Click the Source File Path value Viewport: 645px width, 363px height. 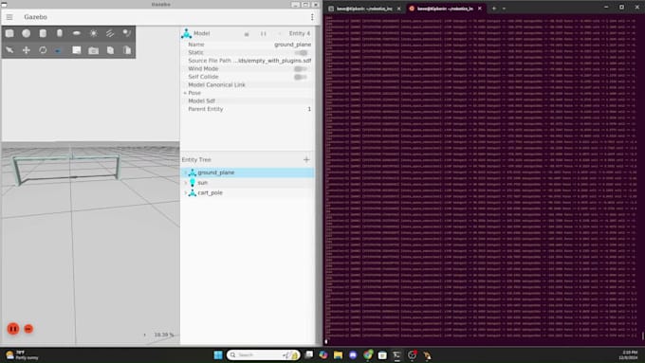point(273,61)
